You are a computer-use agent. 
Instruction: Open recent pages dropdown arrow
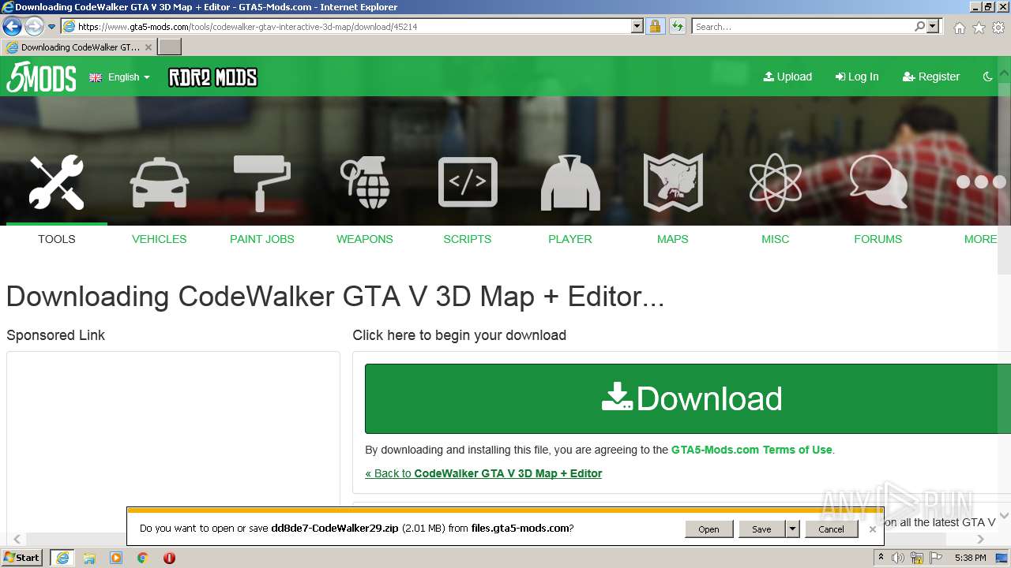click(51, 27)
